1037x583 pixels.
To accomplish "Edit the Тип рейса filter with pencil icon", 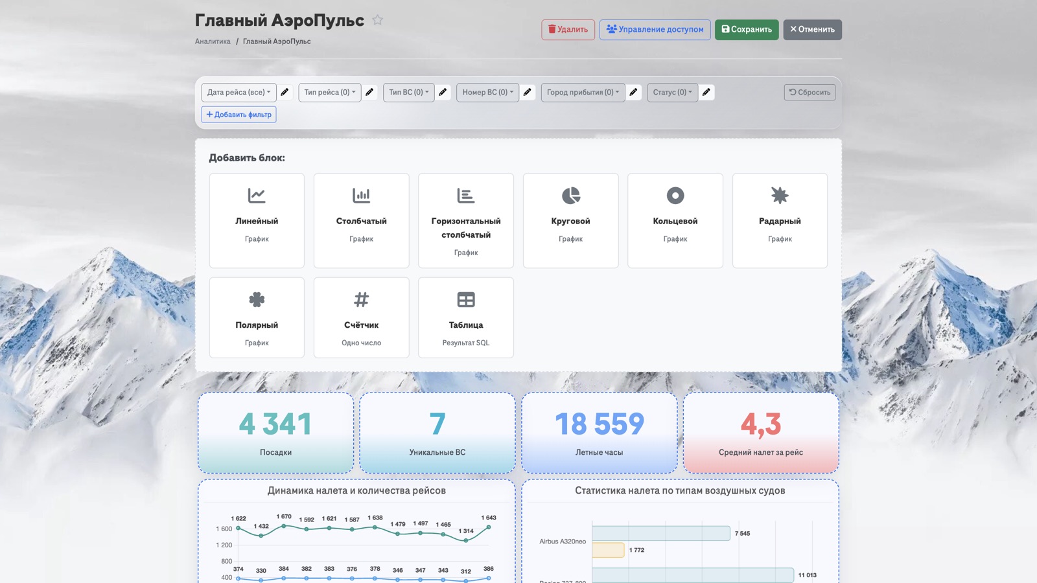I will pyautogui.click(x=369, y=92).
